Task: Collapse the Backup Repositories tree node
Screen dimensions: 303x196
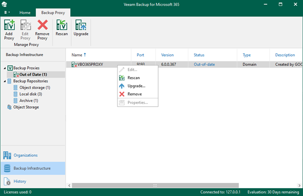Action: tap(5, 81)
